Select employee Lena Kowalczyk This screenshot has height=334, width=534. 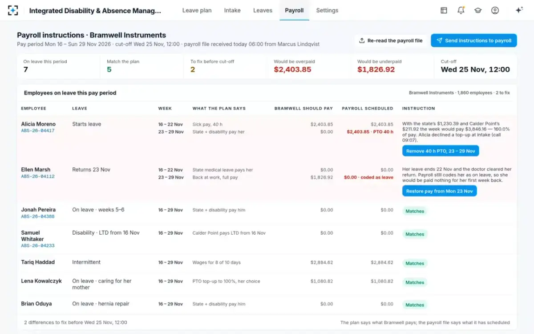[x=41, y=281]
